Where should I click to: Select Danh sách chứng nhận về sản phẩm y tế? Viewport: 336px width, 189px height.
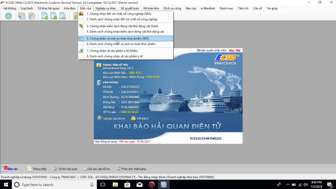[126, 56]
